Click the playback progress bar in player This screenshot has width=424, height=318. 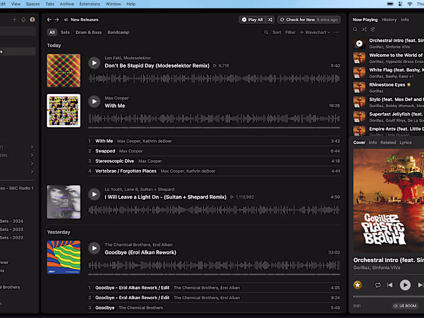[x=388, y=297]
